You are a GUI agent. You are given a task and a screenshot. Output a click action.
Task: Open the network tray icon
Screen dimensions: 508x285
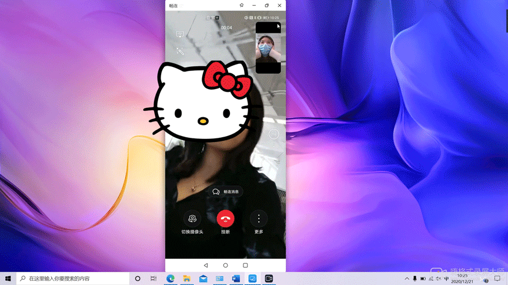point(431,278)
